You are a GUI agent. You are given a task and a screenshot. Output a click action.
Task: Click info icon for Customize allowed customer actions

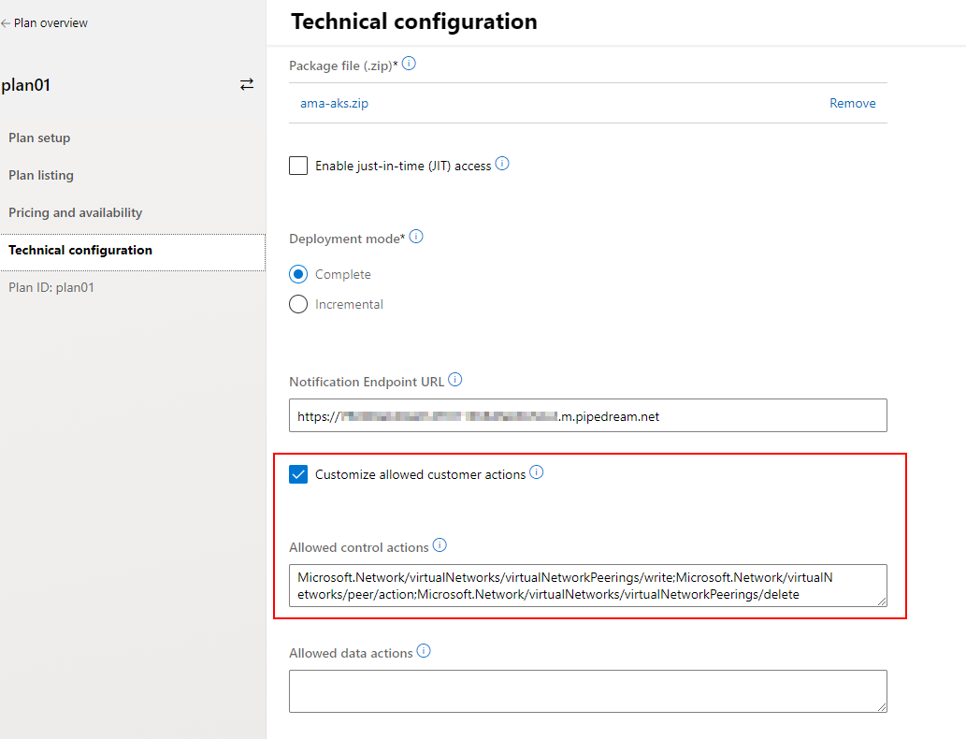[x=537, y=472]
